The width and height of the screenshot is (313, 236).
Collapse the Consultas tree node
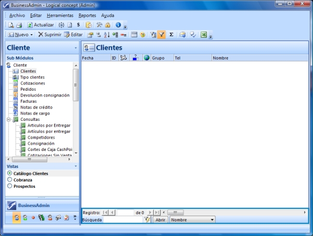tap(8, 119)
